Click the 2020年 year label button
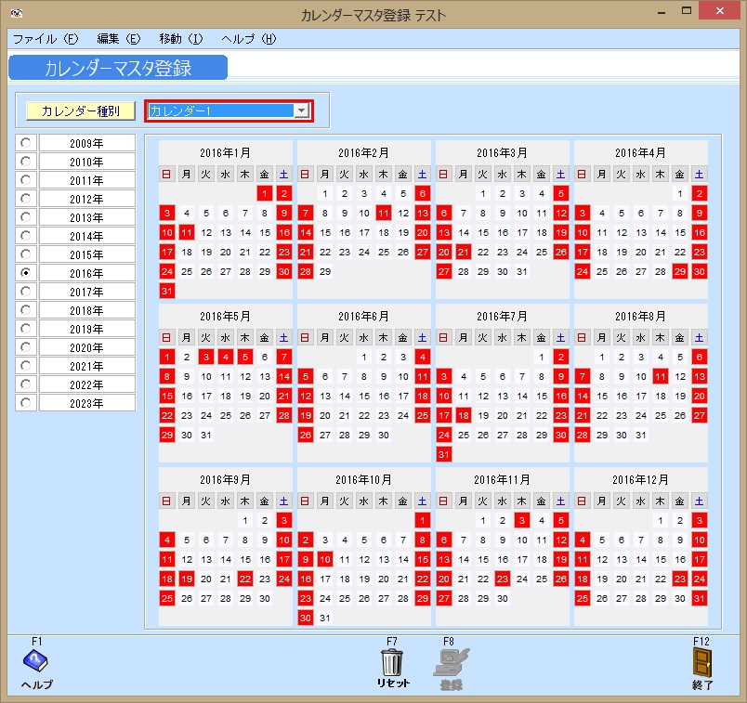Image resolution: width=747 pixels, height=703 pixels. tap(86, 347)
